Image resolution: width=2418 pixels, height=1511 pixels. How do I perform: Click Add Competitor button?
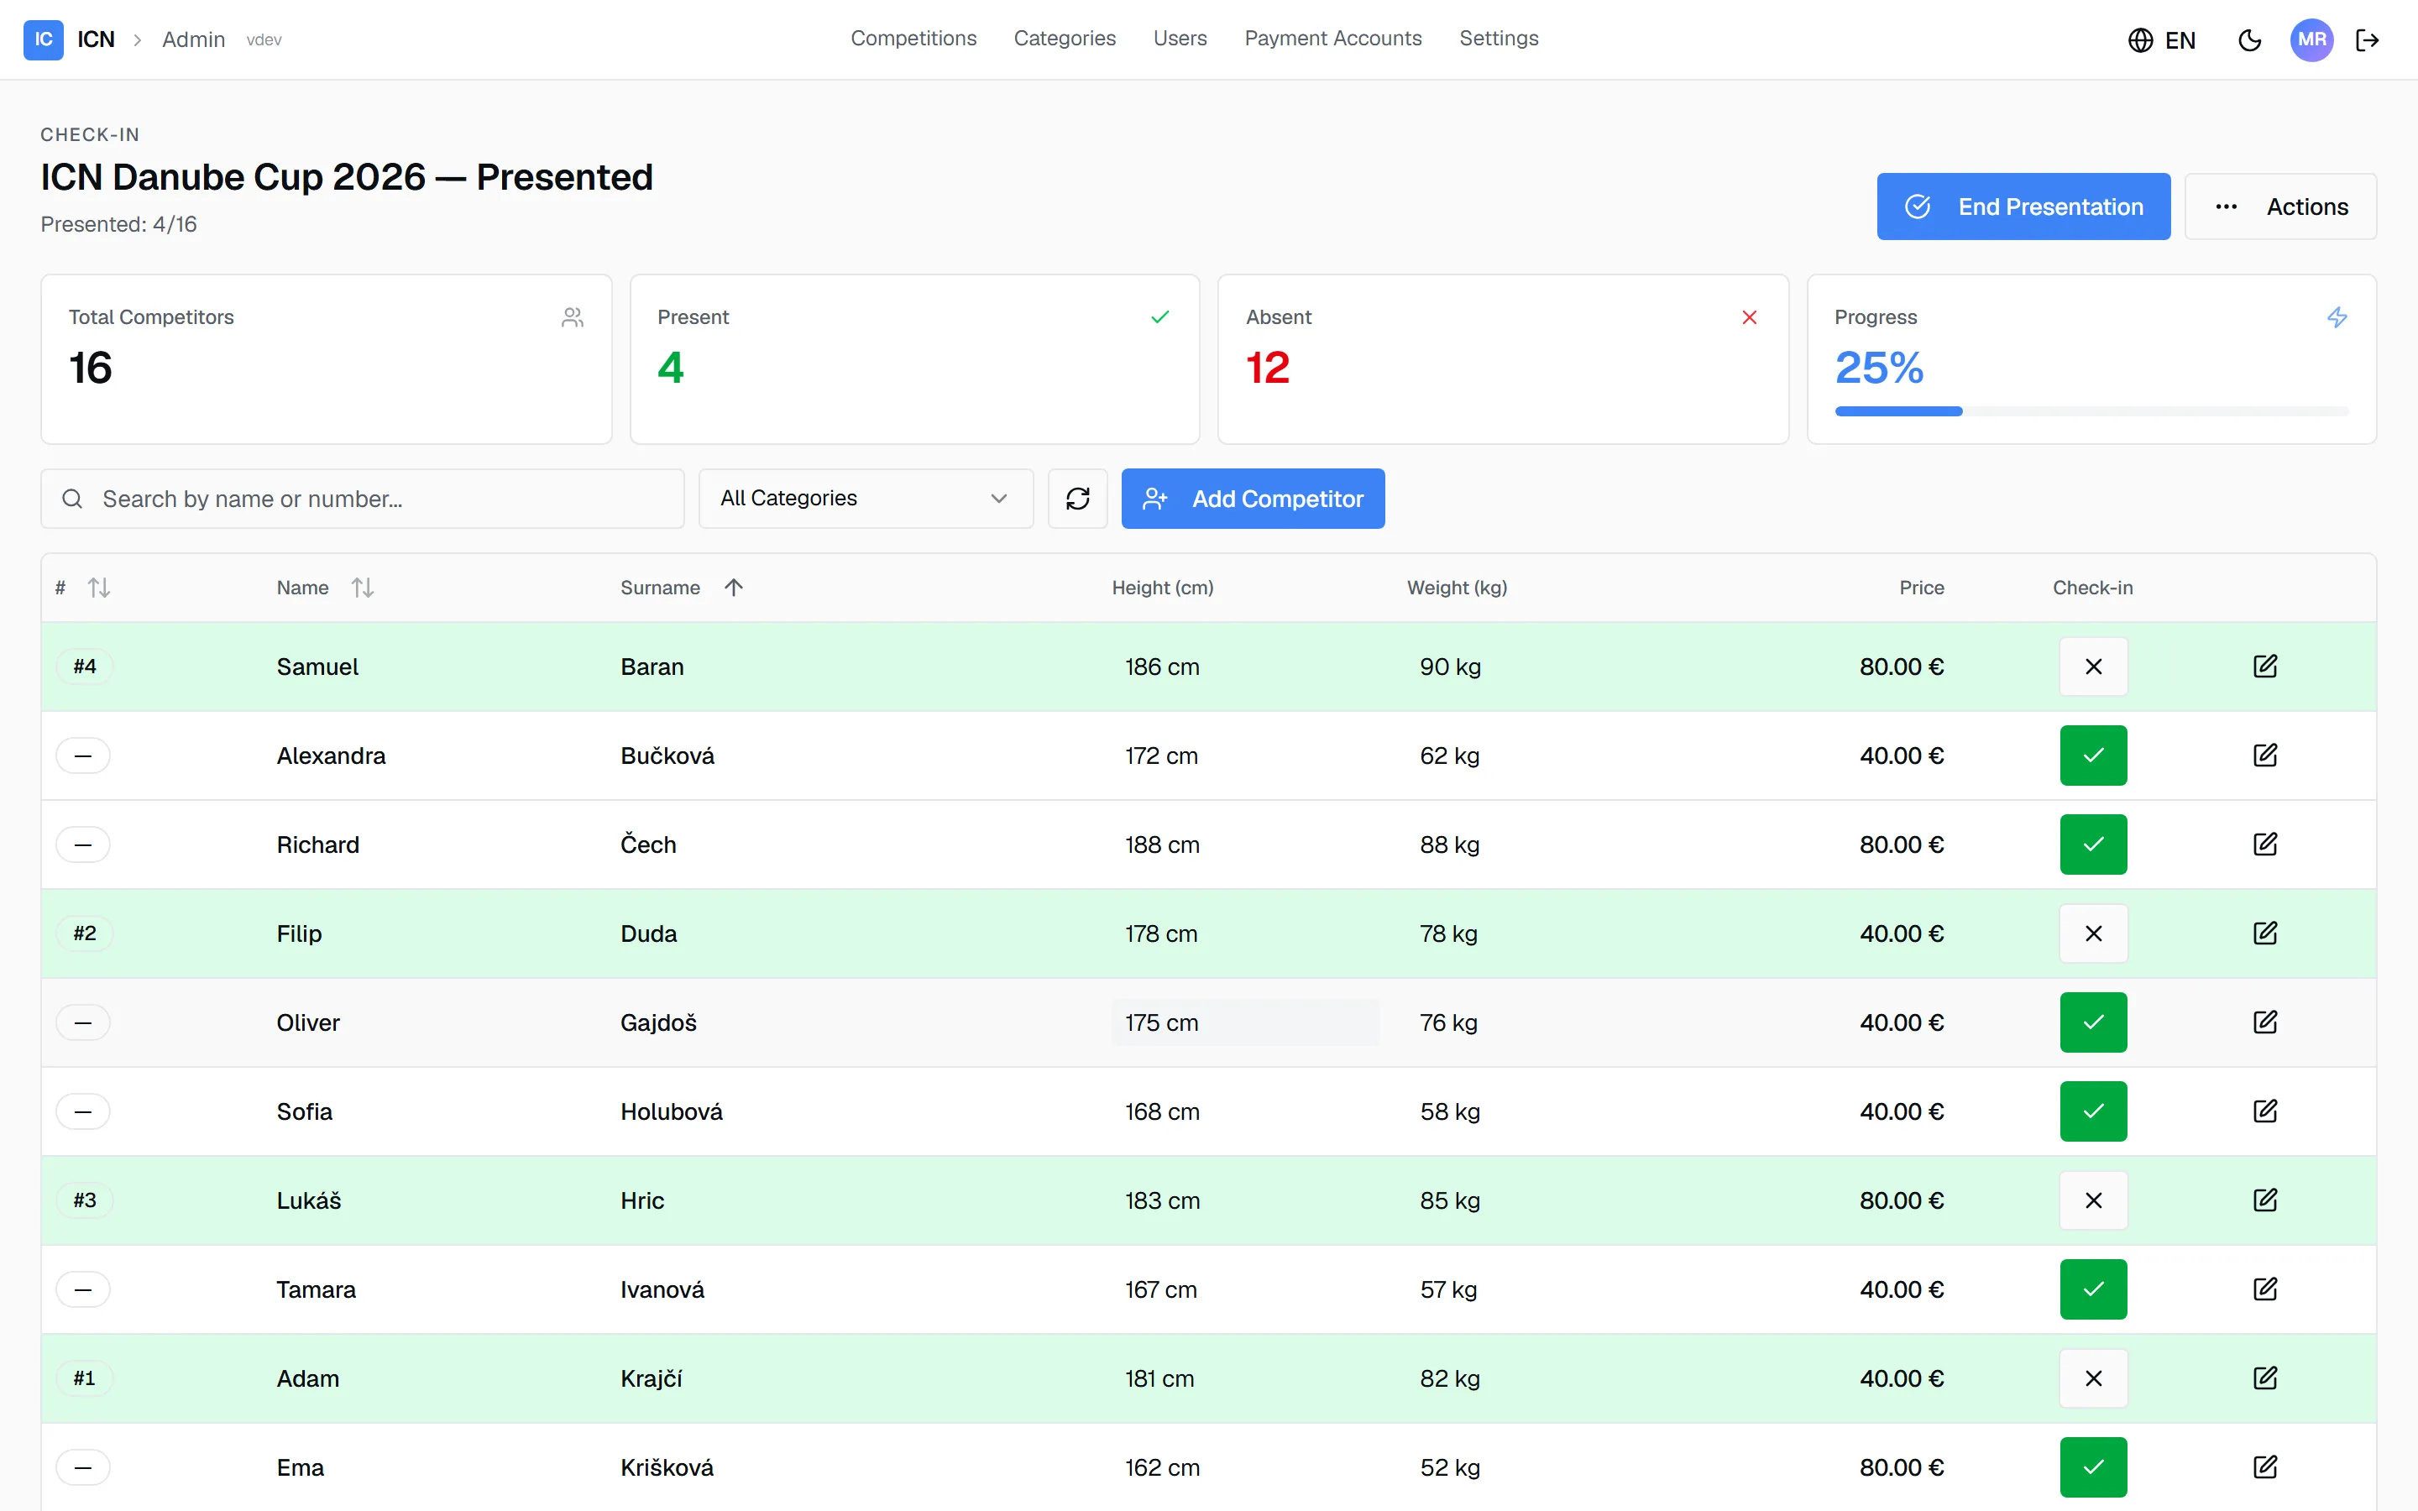click(x=1253, y=499)
